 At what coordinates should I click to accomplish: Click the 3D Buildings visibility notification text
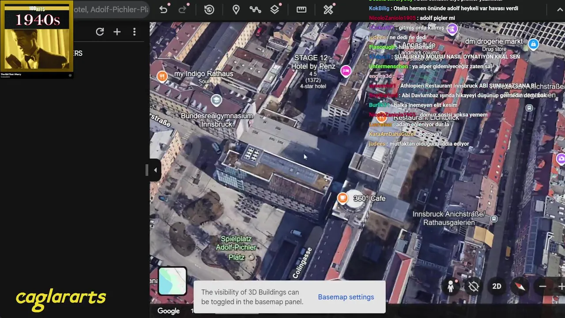(x=252, y=297)
